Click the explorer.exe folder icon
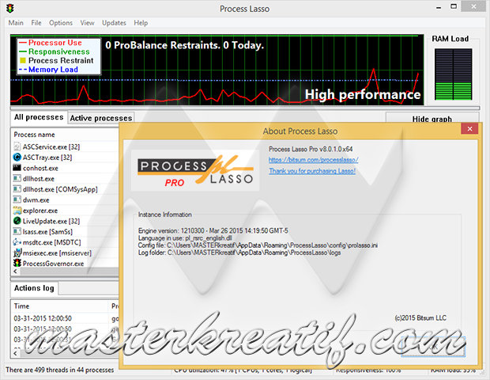Image resolution: width=490 pixels, height=380 pixels. click(x=17, y=211)
